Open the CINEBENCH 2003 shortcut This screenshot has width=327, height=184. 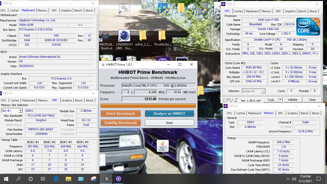pyautogui.click(x=124, y=40)
